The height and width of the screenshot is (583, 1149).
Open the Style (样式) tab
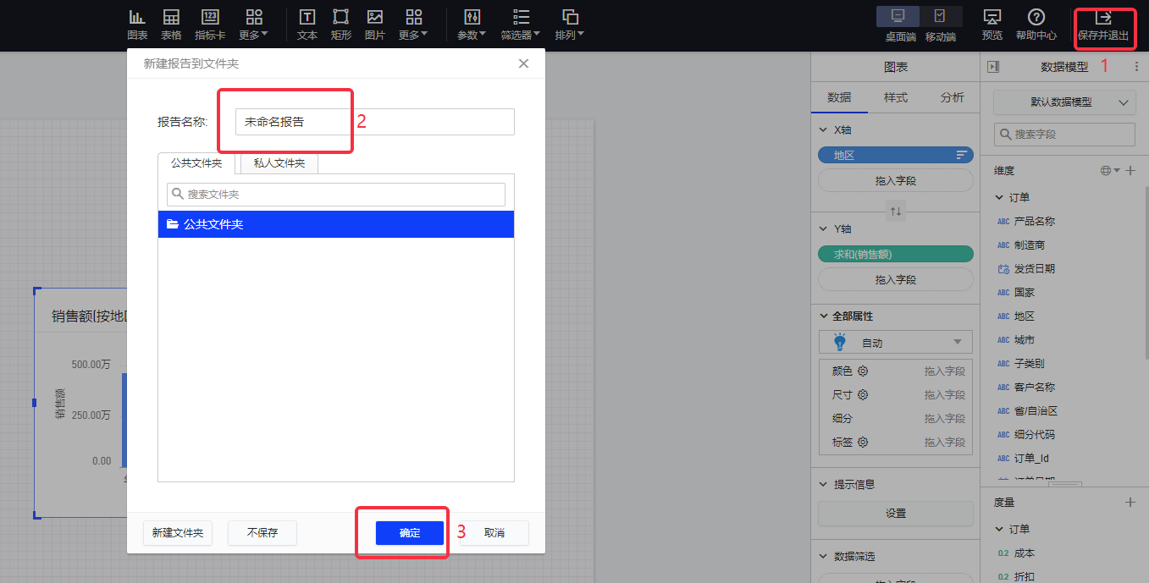point(895,97)
